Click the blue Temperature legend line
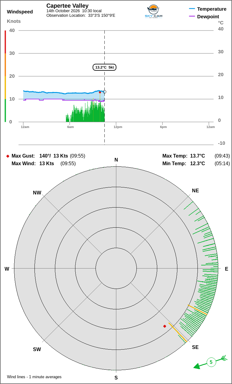This screenshot has width=232, height=384. [192, 9]
